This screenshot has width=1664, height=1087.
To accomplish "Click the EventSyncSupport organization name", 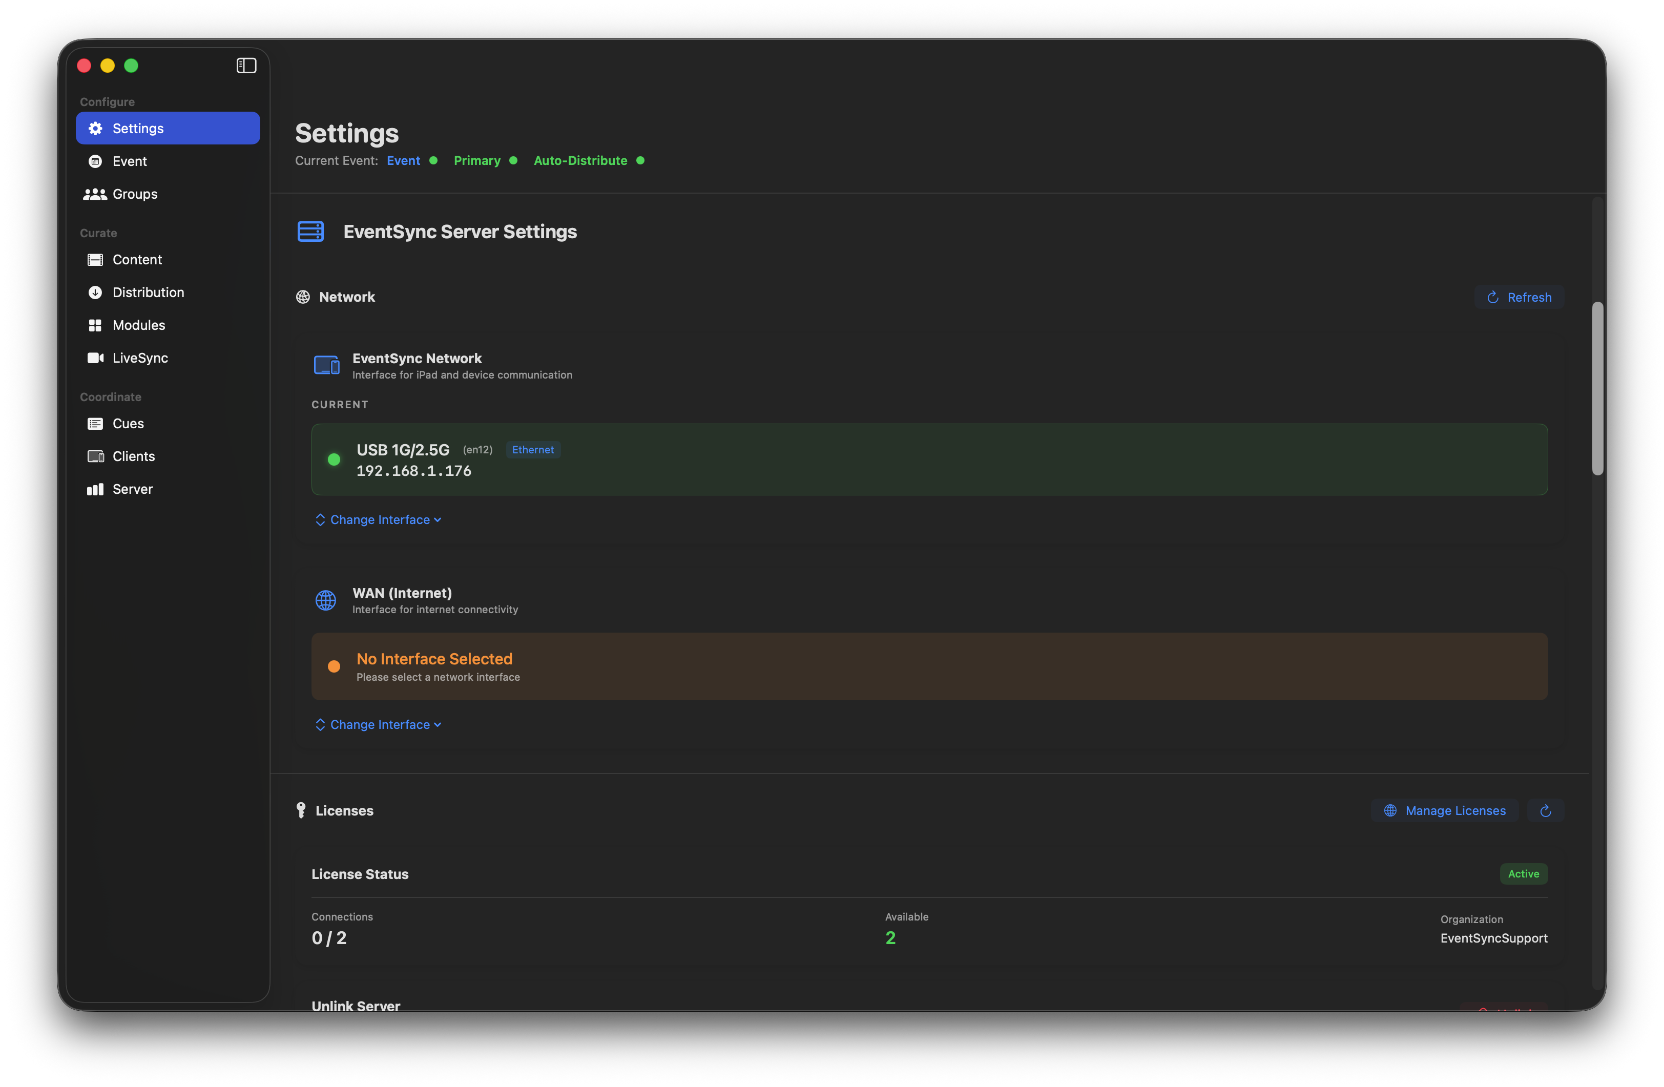I will point(1493,938).
